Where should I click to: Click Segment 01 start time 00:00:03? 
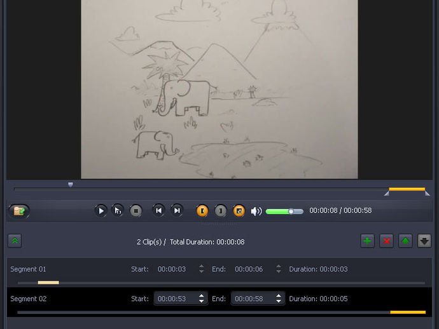(x=171, y=269)
